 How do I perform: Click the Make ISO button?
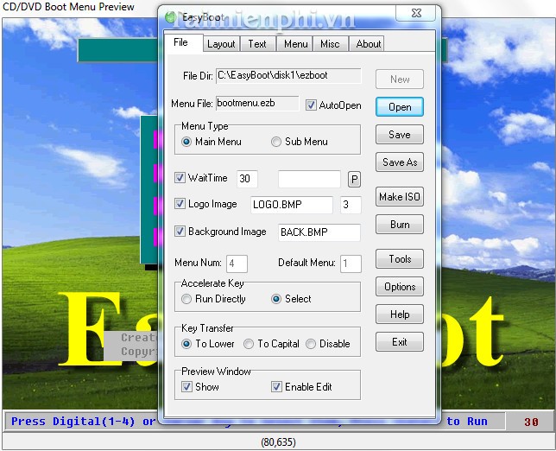coord(400,197)
